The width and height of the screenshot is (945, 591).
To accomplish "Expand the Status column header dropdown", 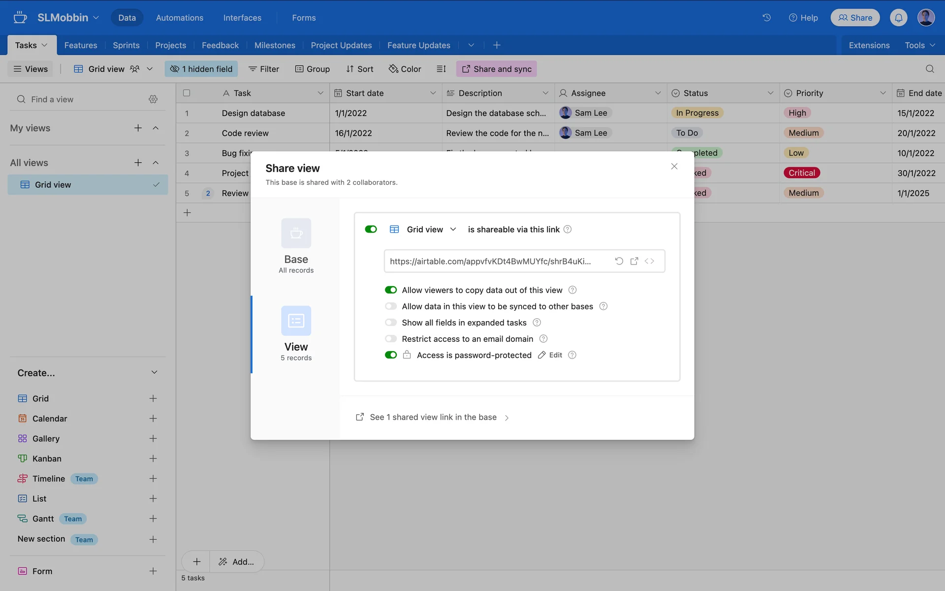I will [x=770, y=93].
